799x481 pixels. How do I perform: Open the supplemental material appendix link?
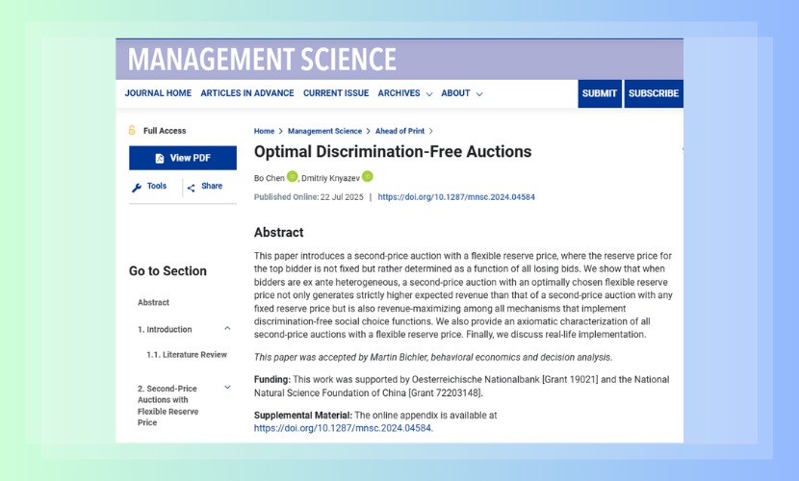click(x=343, y=428)
